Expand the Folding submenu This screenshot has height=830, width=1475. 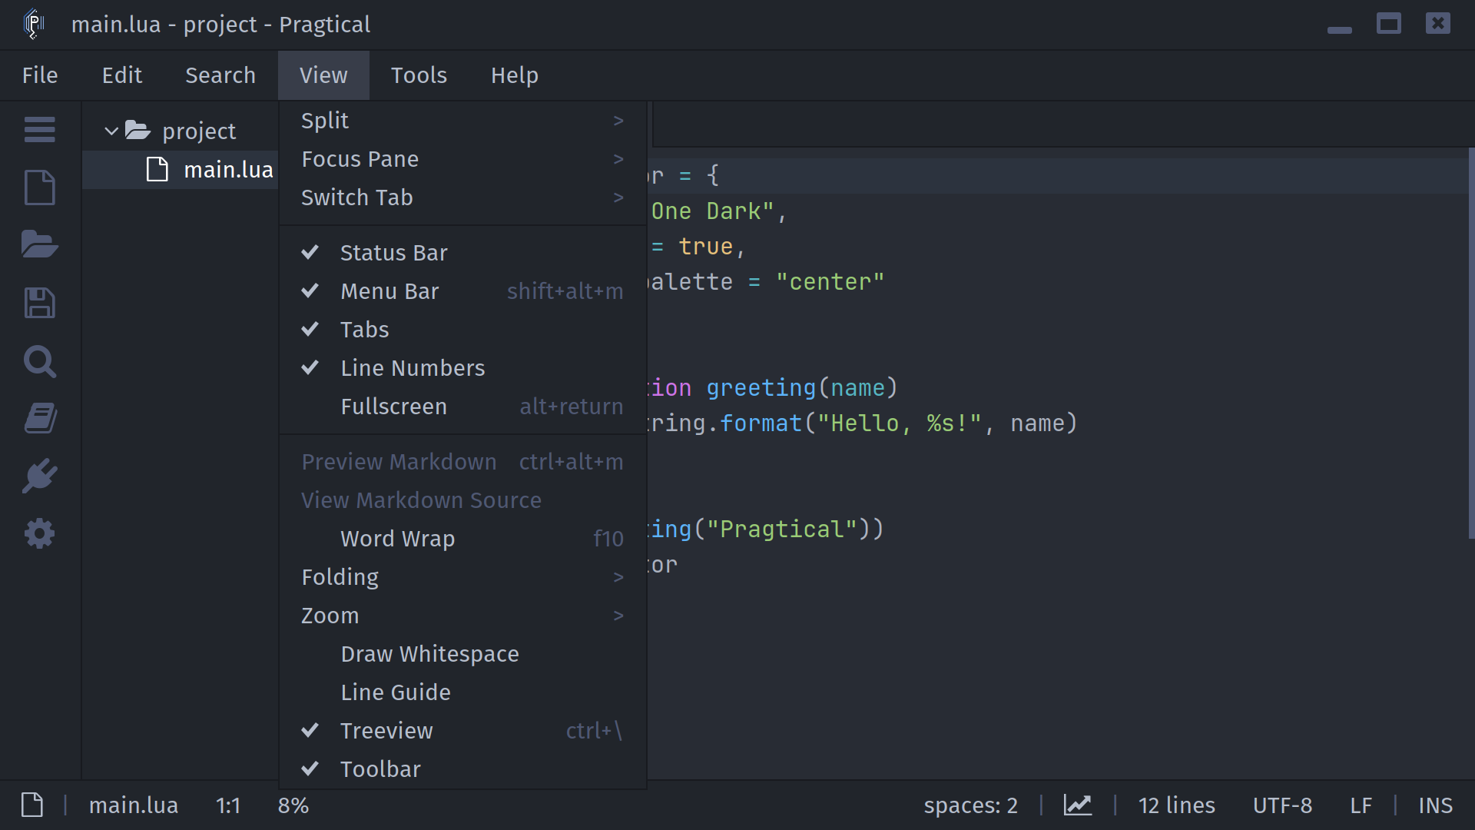coord(462,577)
